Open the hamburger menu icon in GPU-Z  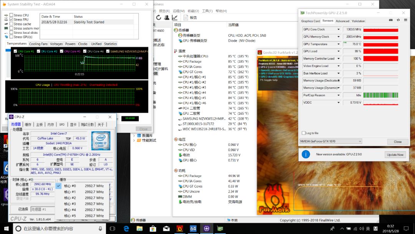click(405, 20)
